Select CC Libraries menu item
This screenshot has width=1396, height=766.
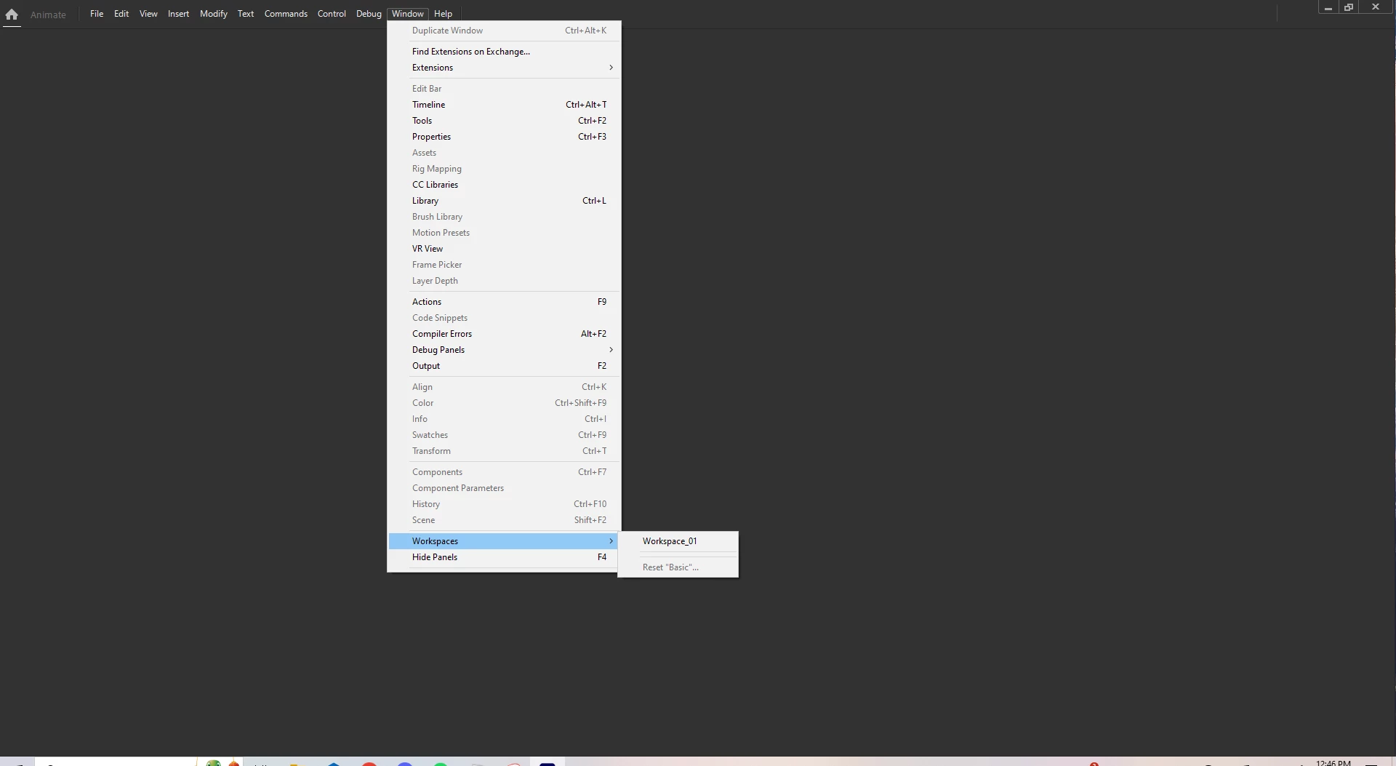point(503,185)
